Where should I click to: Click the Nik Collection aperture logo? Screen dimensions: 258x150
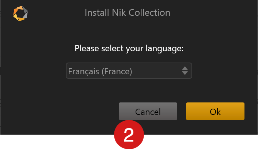20,14
